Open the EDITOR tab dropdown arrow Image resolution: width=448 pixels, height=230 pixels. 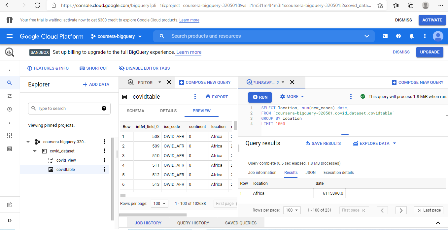(x=160, y=82)
